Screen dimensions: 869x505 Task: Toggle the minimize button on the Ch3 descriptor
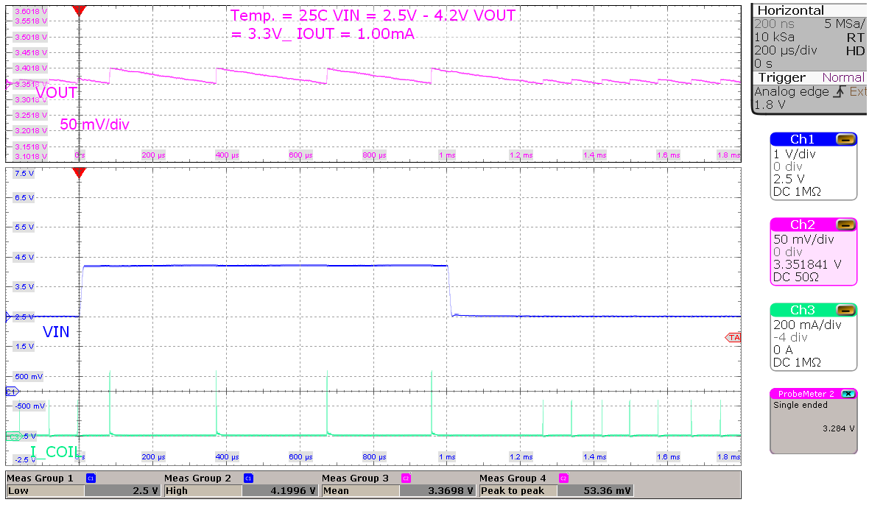click(845, 310)
